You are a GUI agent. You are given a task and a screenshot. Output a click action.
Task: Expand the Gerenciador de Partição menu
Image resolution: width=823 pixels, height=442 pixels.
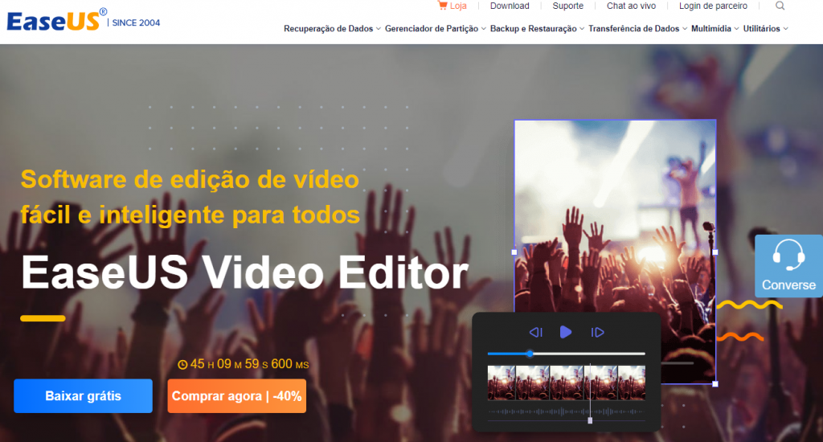point(435,28)
